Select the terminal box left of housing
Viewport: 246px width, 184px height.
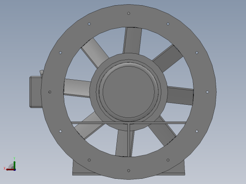coord(35,92)
